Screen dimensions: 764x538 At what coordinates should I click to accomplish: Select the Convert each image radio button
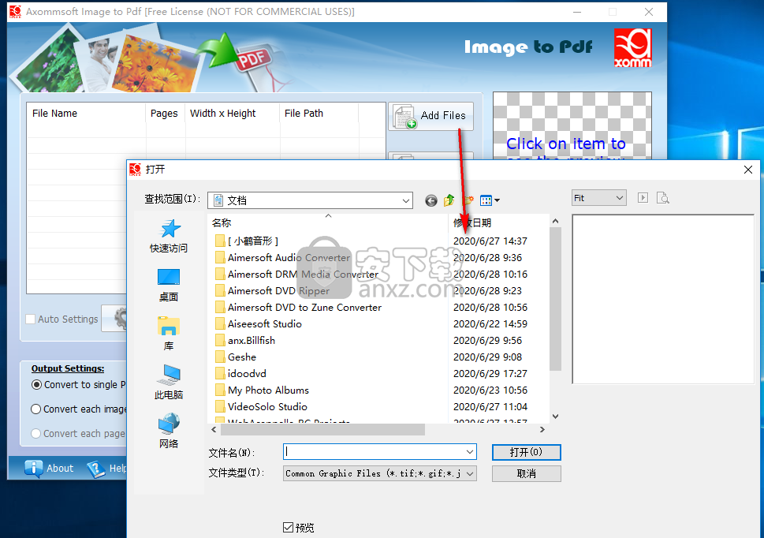coord(35,409)
